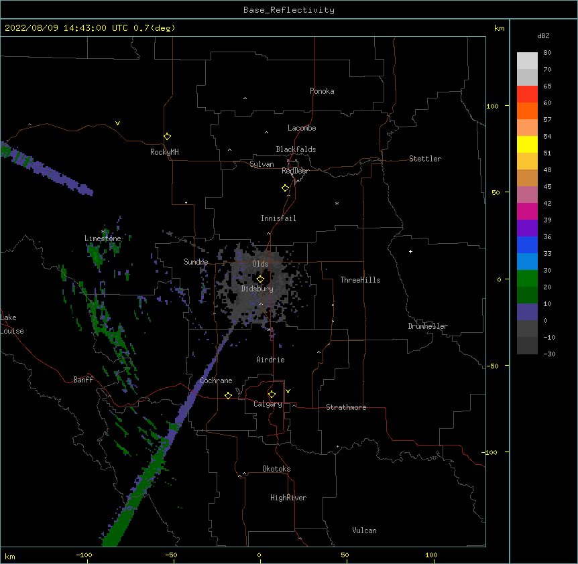Click the ThreeHills city label
This screenshot has width=578, height=564.
pos(360,280)
